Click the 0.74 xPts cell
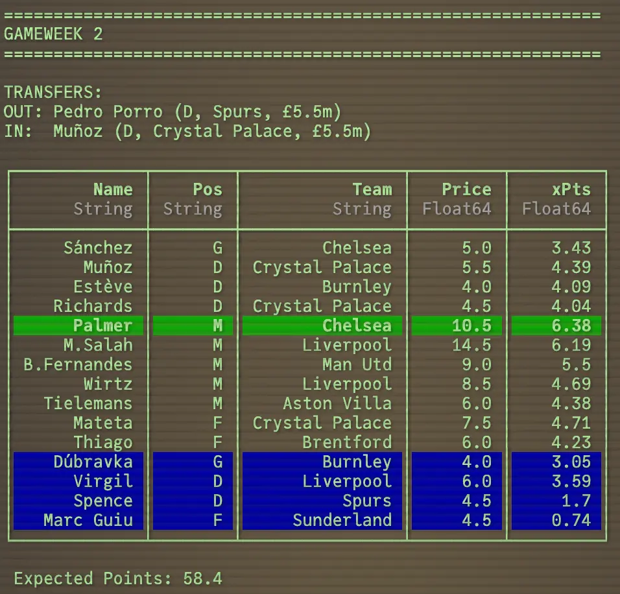The height and width of the screenshot is (594, 620). pos(556,520)
